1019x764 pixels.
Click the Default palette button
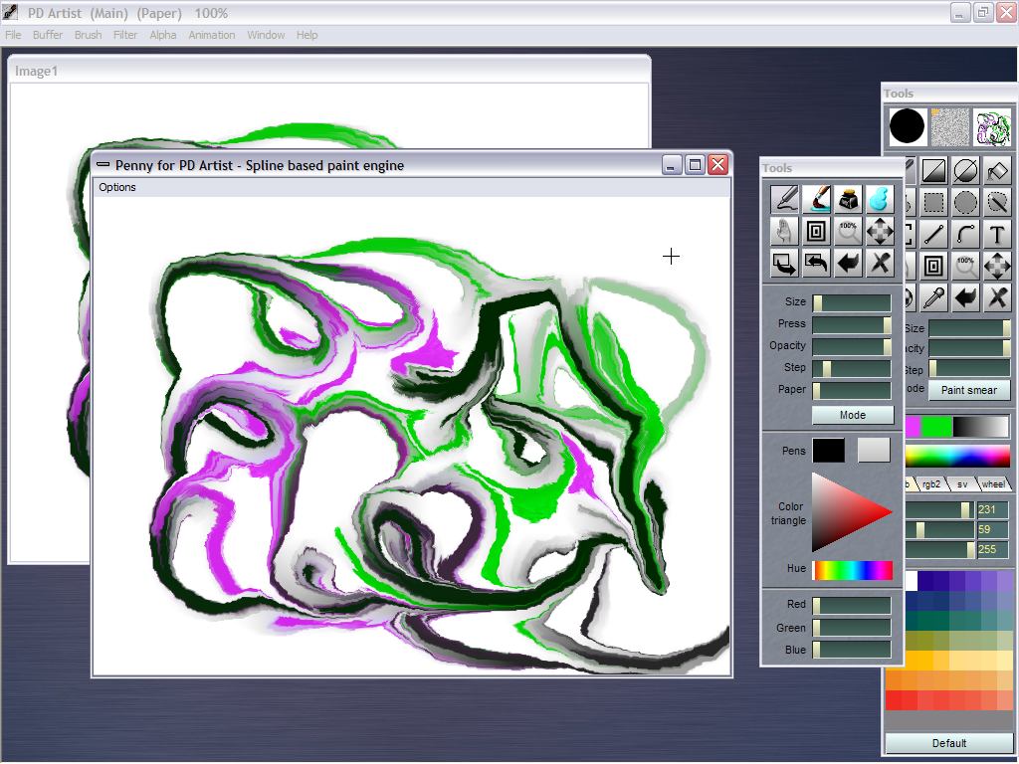tap(948, 743)
